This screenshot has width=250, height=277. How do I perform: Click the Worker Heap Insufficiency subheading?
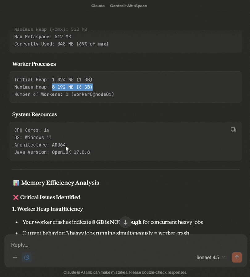[x=48, y=209]
